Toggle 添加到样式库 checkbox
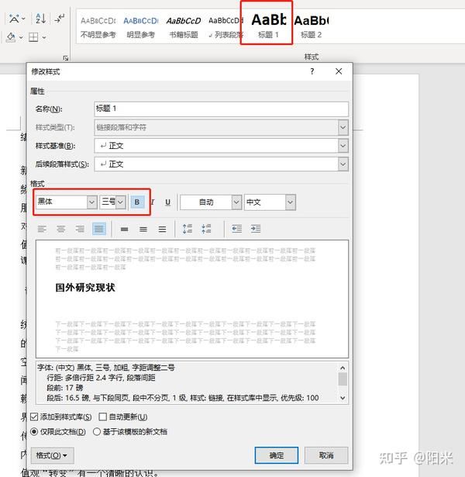This screenshot has height=477, width=465. click(x=34, y=417)
